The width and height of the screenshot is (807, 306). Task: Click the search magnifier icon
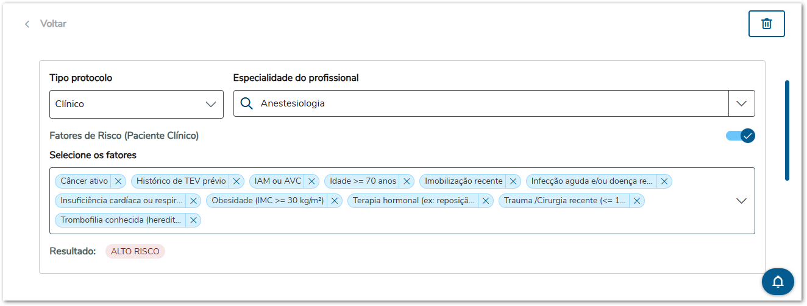[247, 103]
